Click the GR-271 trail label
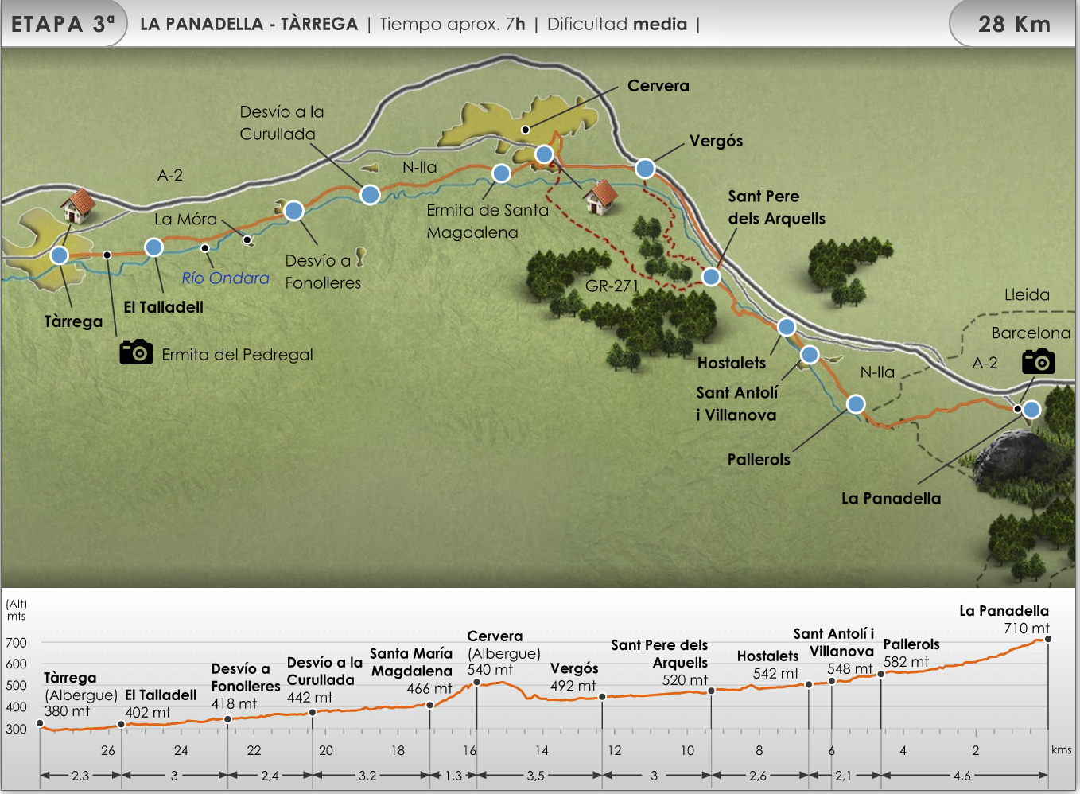 (x=612, y=286)
